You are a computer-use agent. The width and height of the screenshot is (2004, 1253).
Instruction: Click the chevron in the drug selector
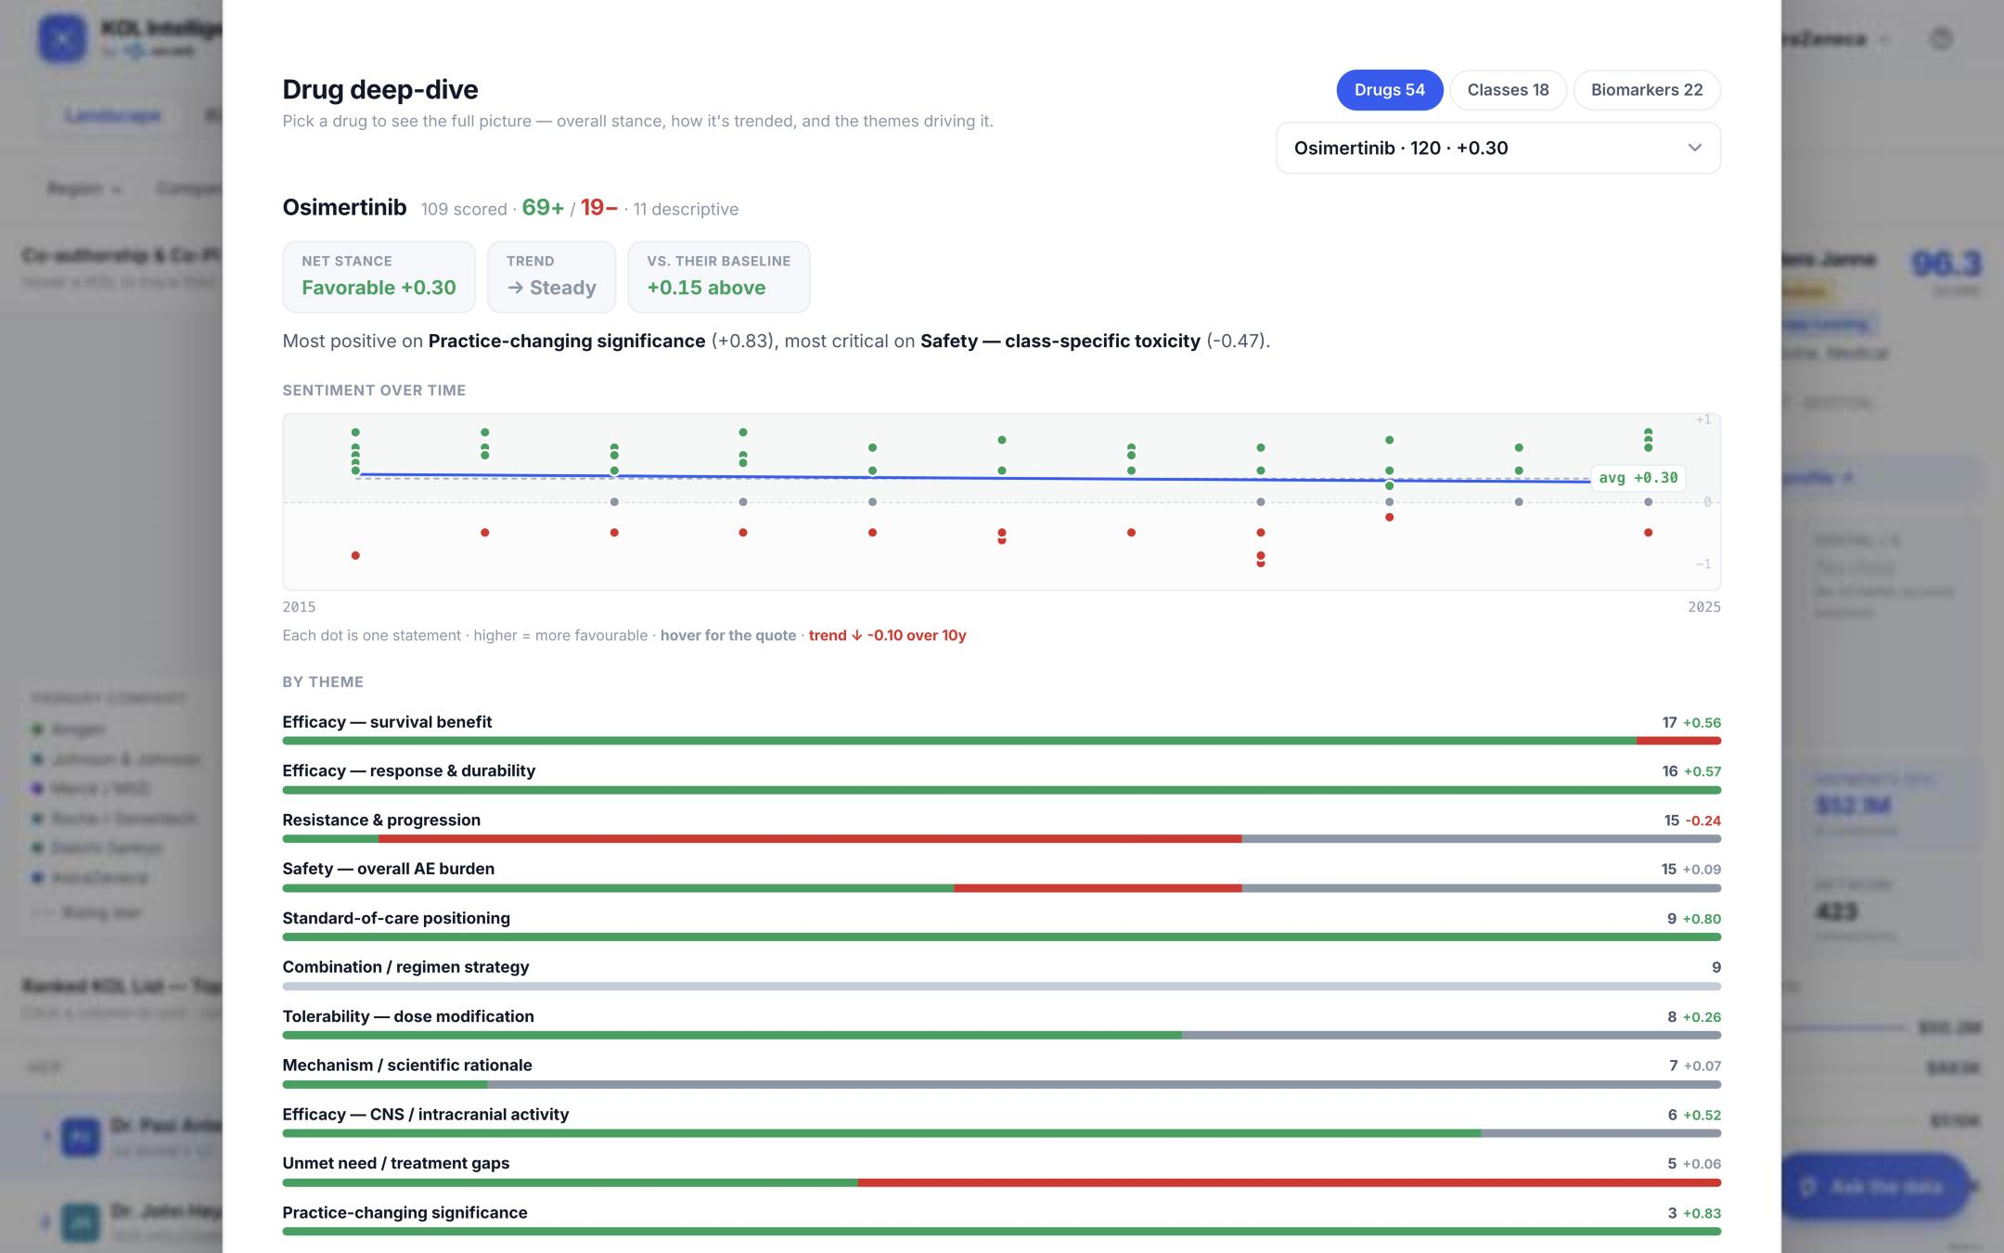pos(1695,148)
